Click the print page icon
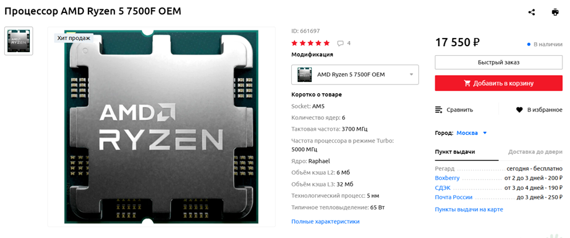Screen dimensions: 570x238 click(555, 12)
